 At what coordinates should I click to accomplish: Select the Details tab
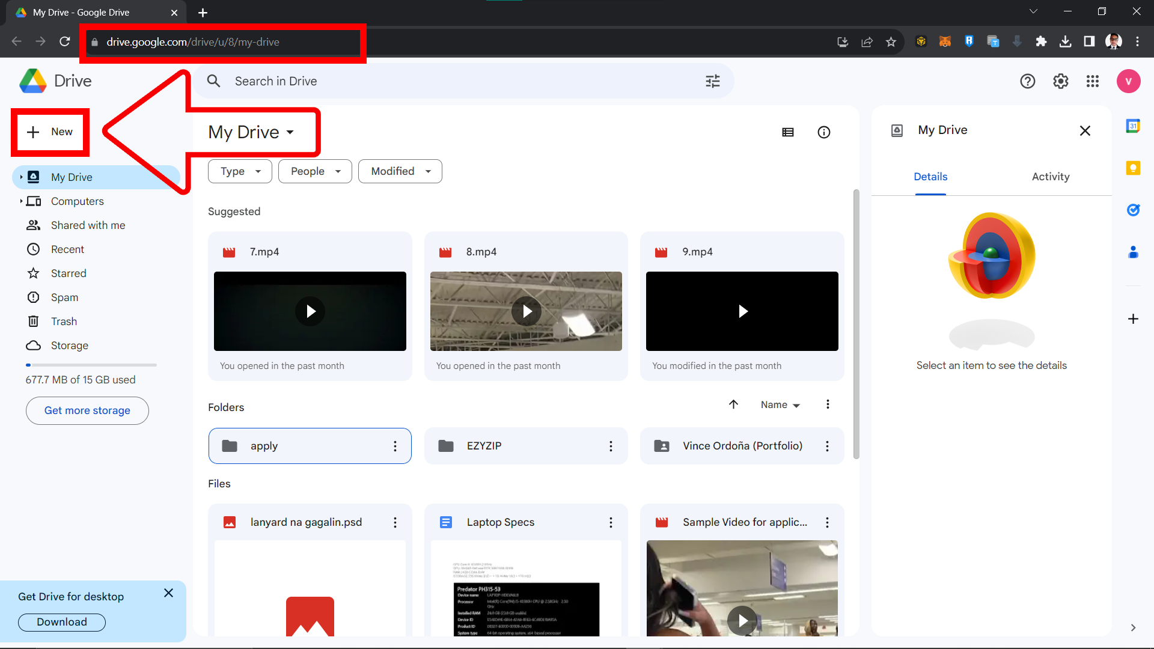click(930, 177)
